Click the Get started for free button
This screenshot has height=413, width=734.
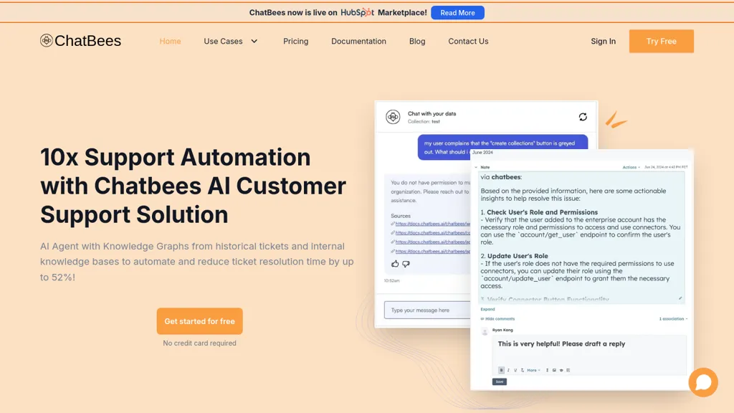[x=199, y=321]
